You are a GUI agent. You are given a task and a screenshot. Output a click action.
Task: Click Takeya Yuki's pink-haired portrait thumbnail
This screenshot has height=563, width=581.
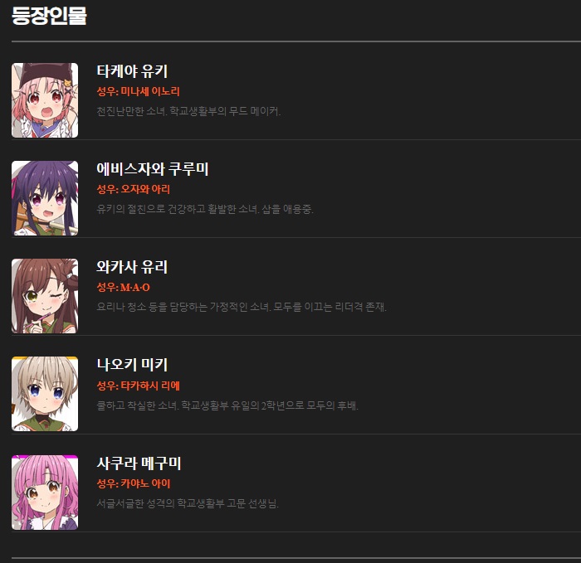(x=45, y=100)
